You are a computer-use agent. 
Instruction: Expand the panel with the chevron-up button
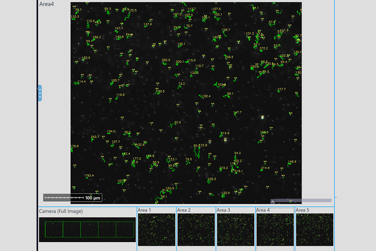(273, 201)
